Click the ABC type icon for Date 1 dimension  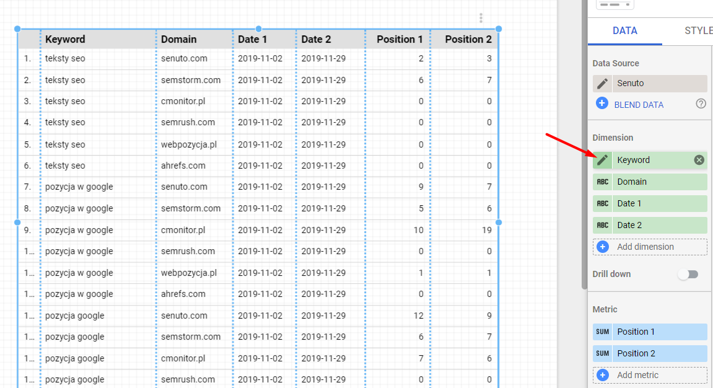click(603, 203)
